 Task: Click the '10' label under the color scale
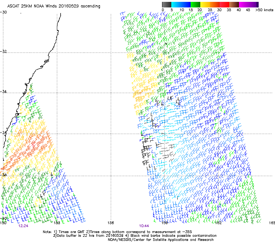tap(182, 10)
